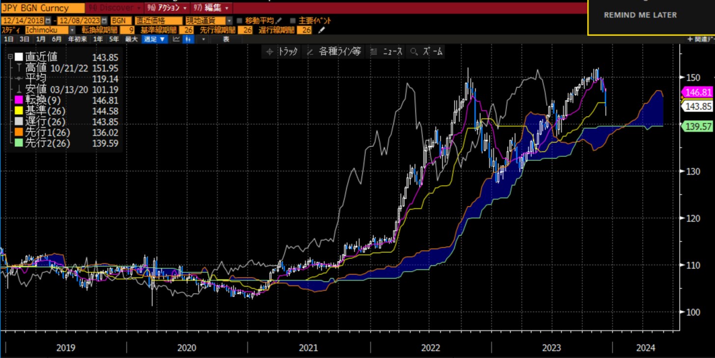Select the 1年 time range button

coord(98,39)
